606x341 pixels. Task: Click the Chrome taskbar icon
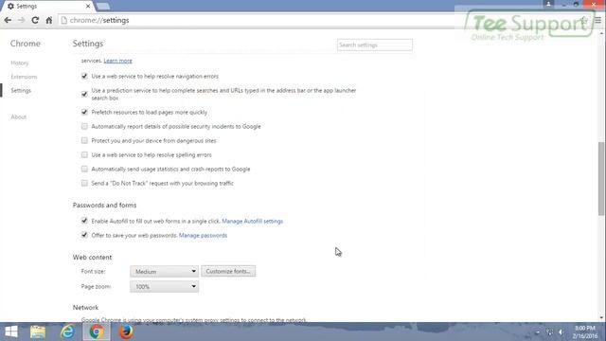click(x=97, y=332)
